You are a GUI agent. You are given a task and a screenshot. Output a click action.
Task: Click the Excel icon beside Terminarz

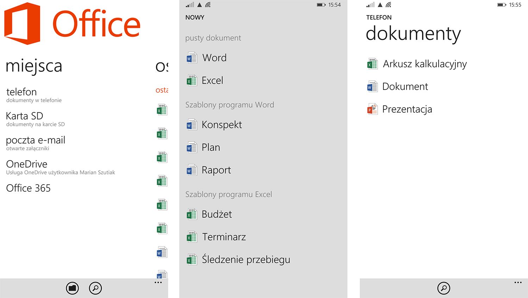192,237
